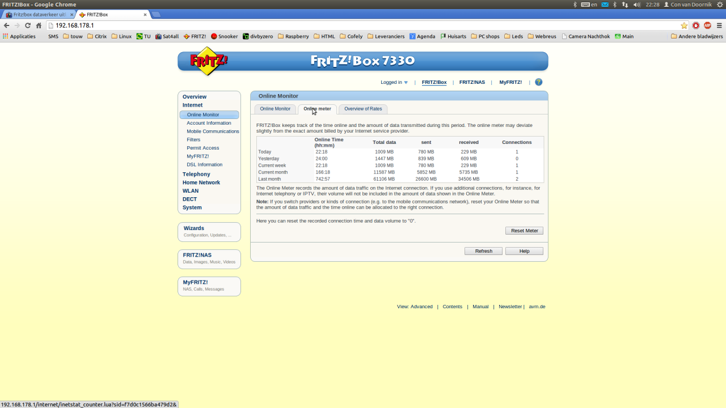This screenshot has height=408, width=726.
Task: Open the Home Network sidebar section
Action: pyautogui.click(x=201, y=182)
